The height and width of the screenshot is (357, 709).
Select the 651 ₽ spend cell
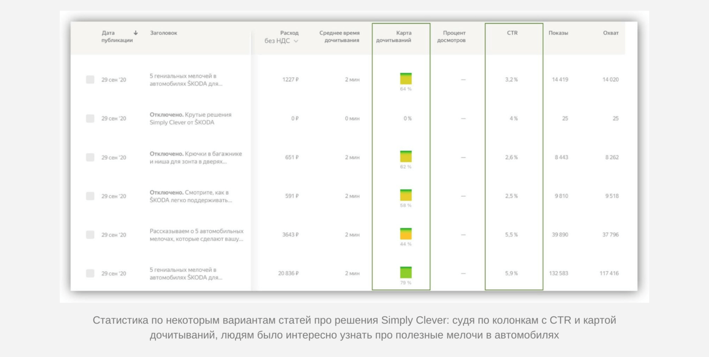292,157
